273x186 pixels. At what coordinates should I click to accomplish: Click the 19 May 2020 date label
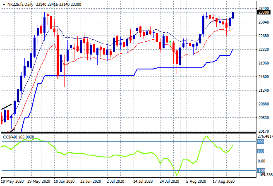coord(12,181)
